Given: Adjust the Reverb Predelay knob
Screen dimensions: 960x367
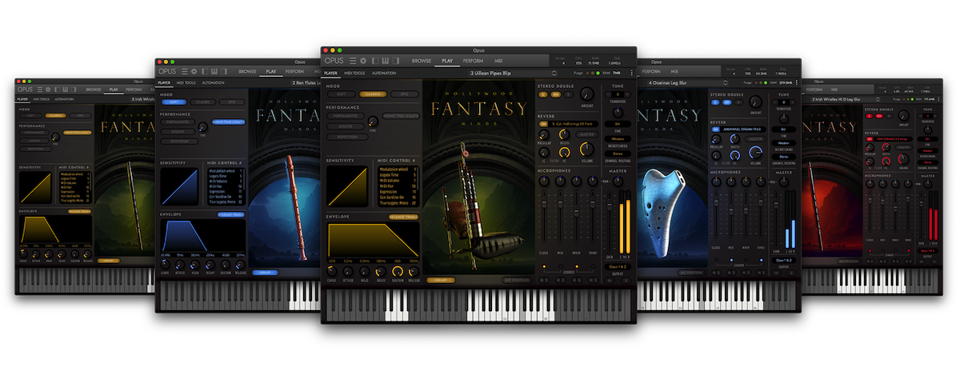Looking at the screenshot, I should point(544,134).
